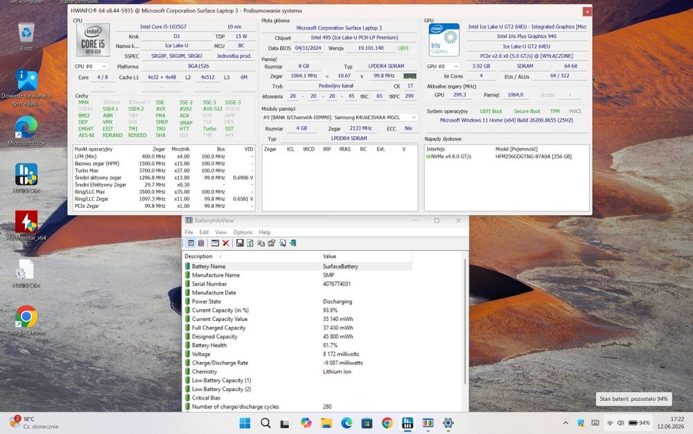Open the Properties toolbar icon
The width and height of the screenshot is (693, 434).
272,243
